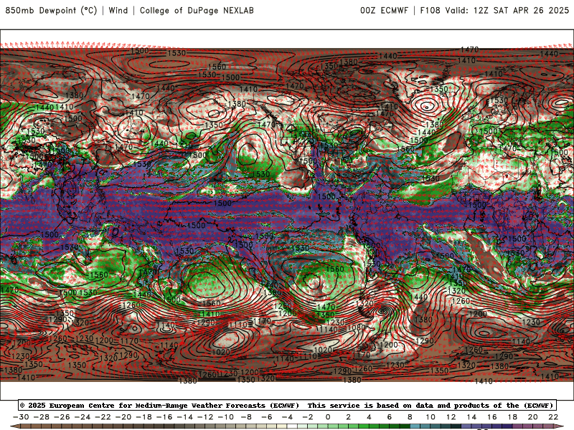
Task: Click the 1080 contour label on the map
Action: [356, 328]
